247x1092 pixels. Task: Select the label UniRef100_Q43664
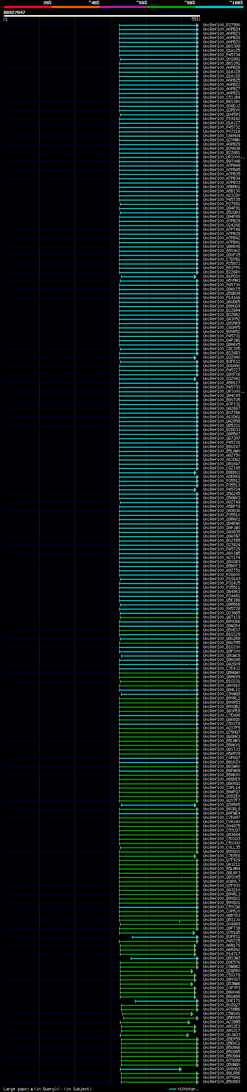click(x=222, y=834)
